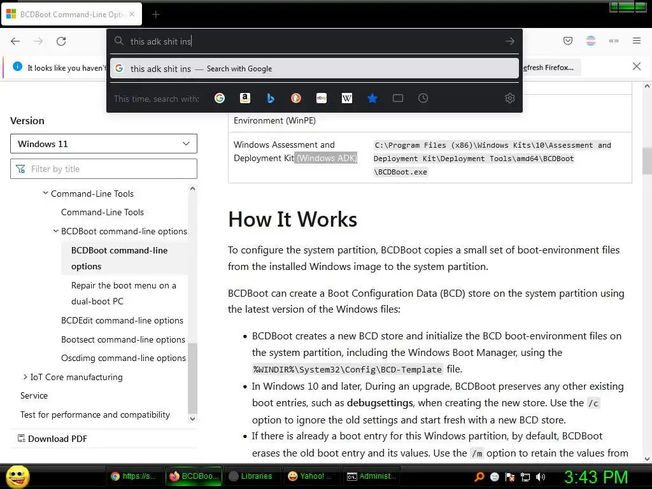This screenshot has height=489, width=652.
Task: Open Command-Line Tools child page link
Action: pos(103,212)
